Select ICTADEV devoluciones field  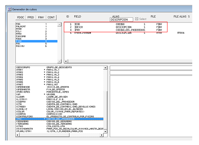pyautogui.click(x=60, y=107)
